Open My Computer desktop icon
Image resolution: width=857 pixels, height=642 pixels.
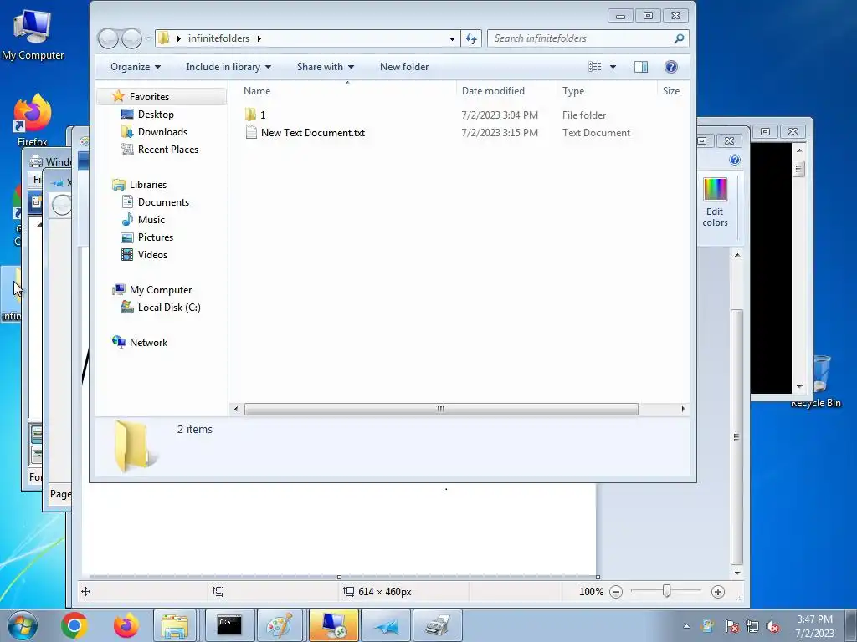[x=33, y=35]
